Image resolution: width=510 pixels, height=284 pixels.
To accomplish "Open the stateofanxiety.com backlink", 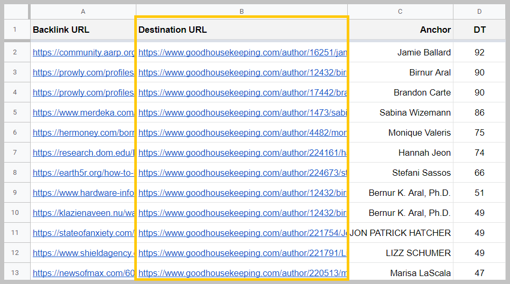I will click(x=84, y=233).
